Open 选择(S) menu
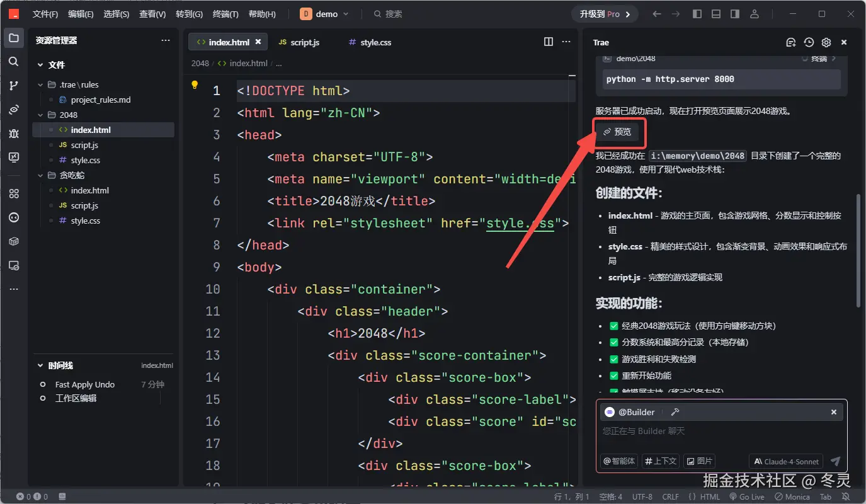866x504 pixels. pos(117,14)
